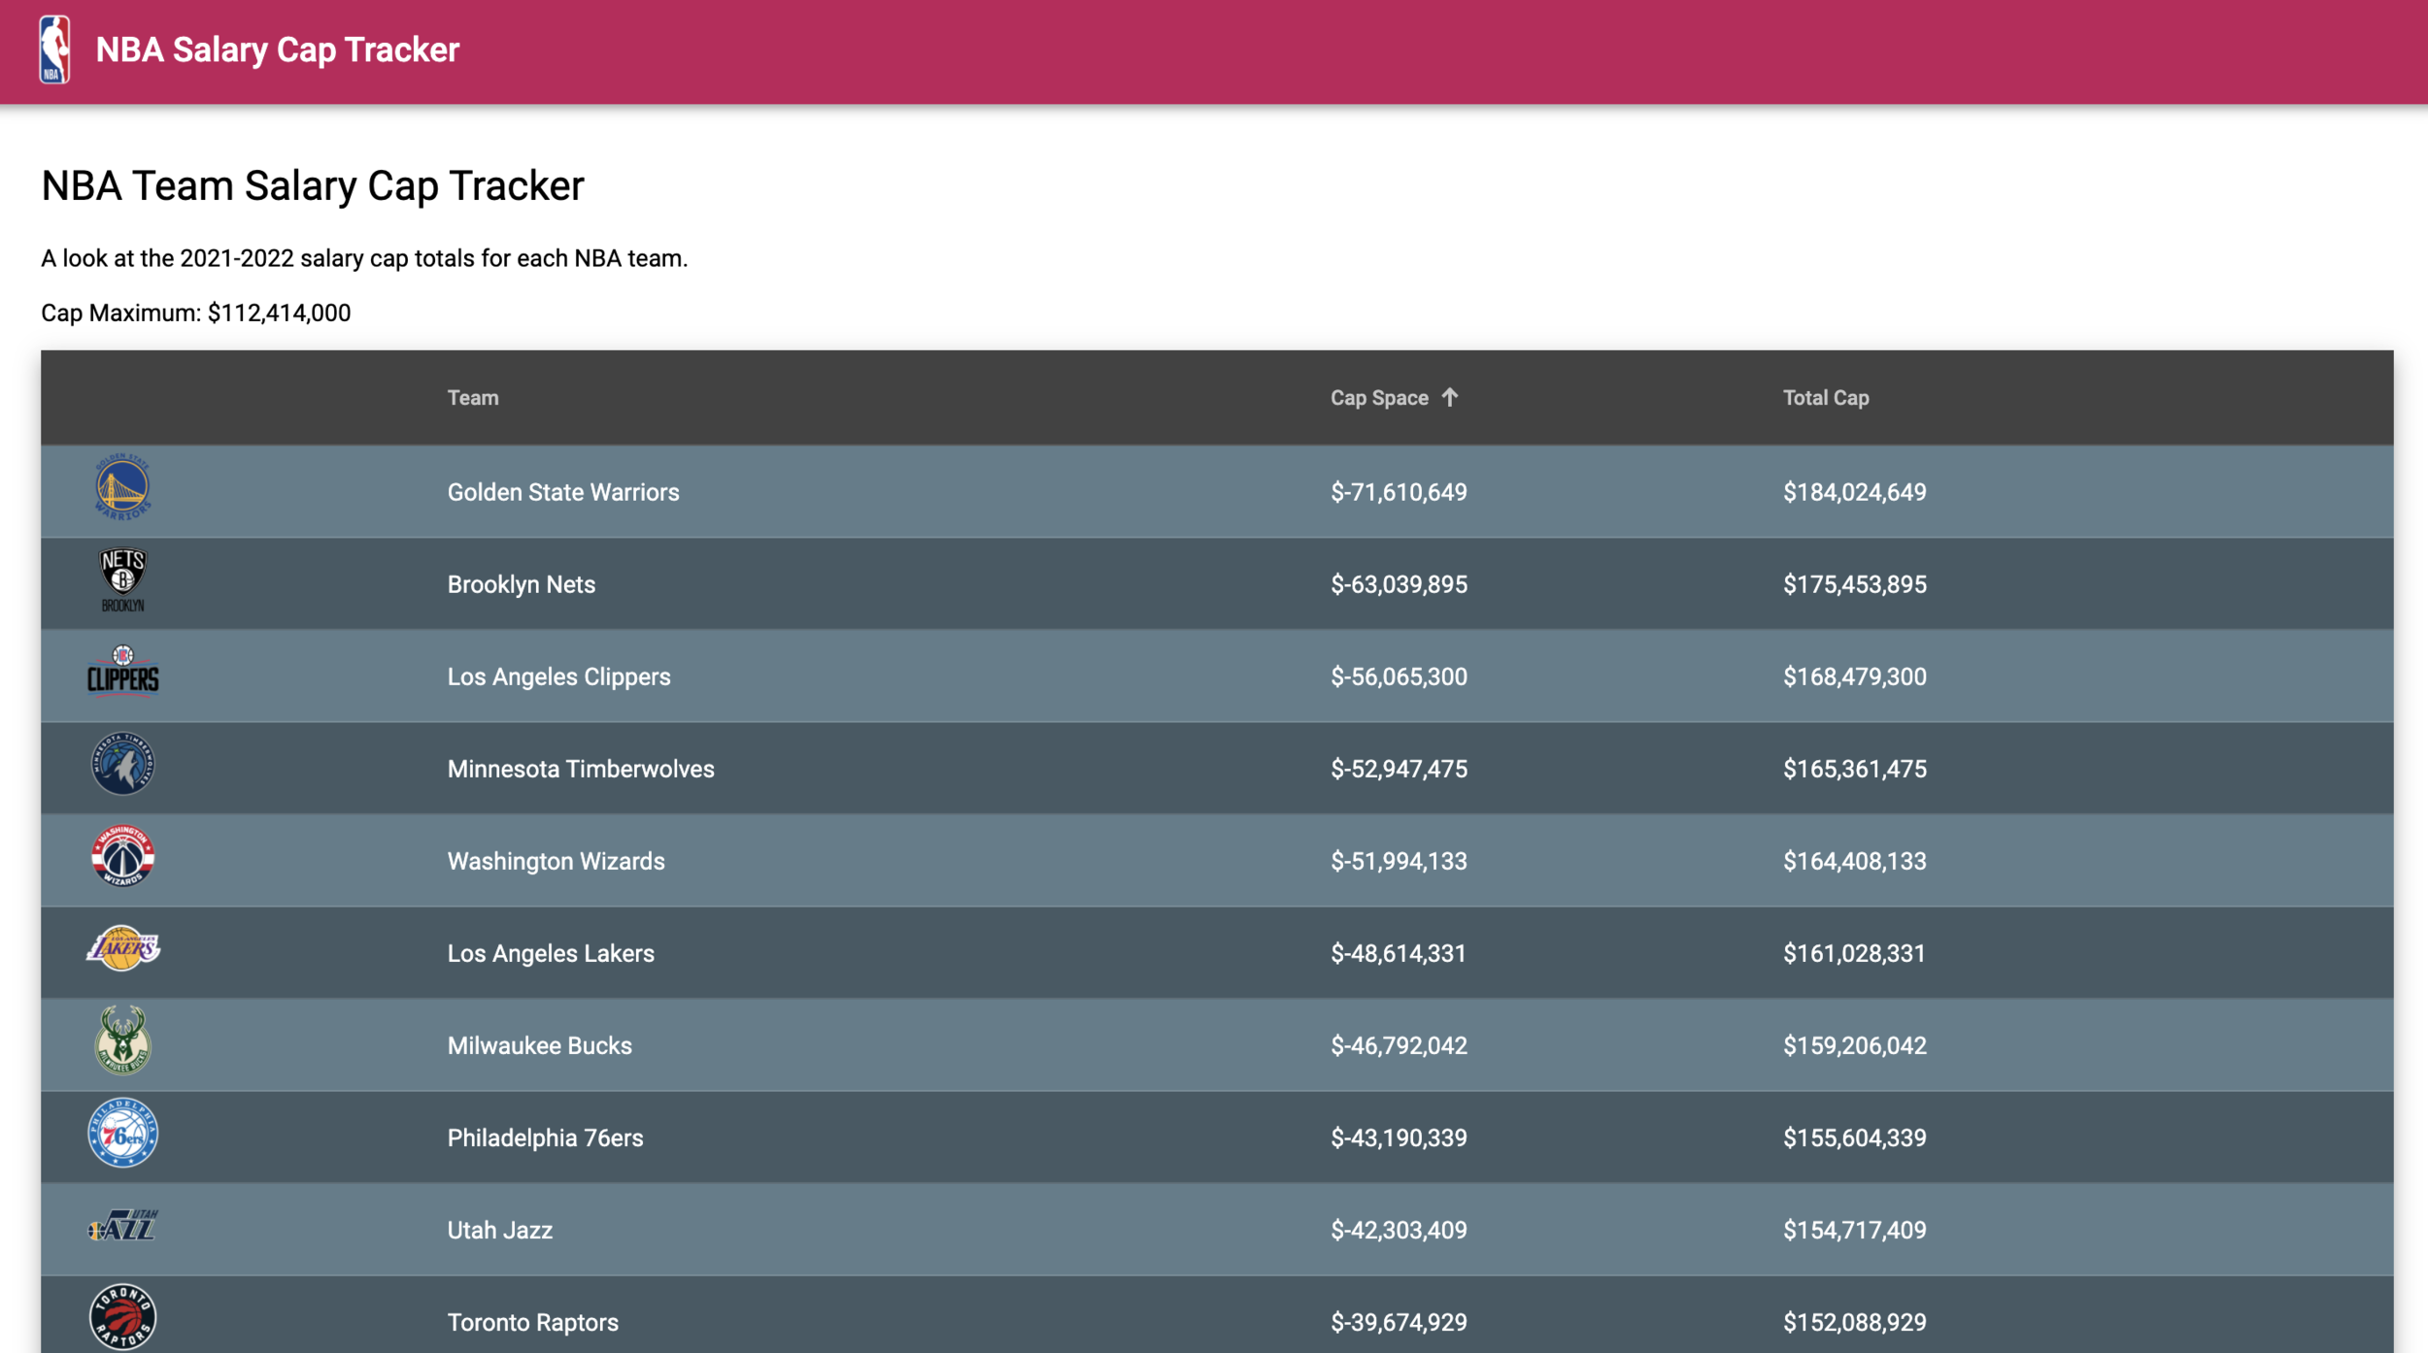Select the Milwaukee Bucks team name
2428x1353 pixels.
pos(539,1045)
